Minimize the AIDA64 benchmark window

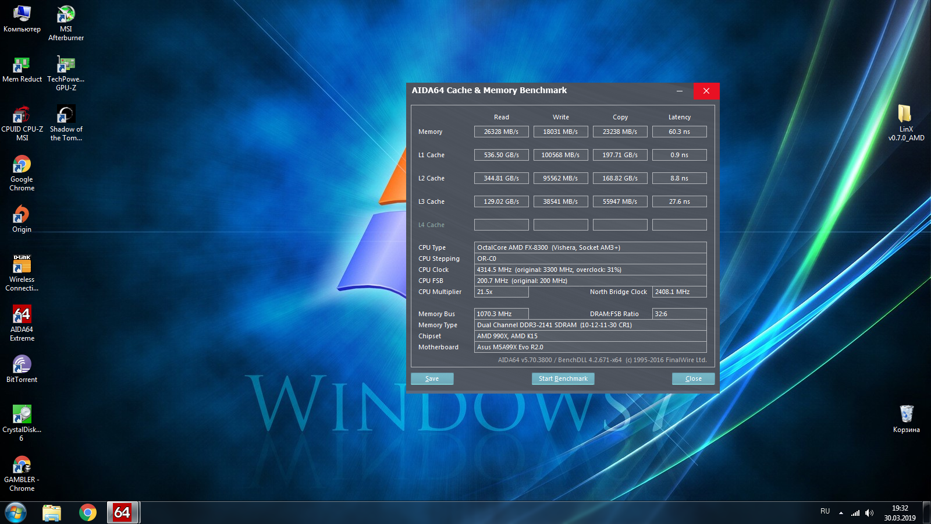pos(680,91)
